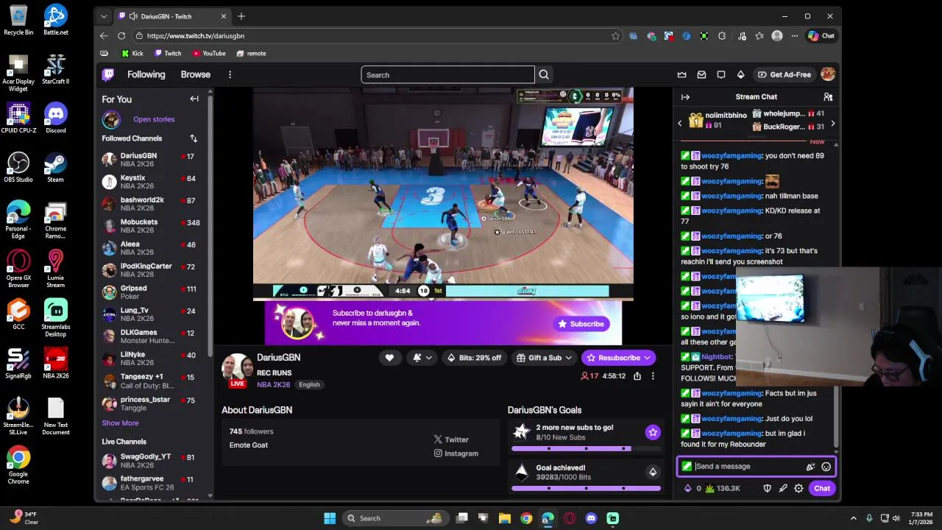Expand the Resubscribe dropdown button
The height and width of the screenshot is (530, 942).
[618, 358]
